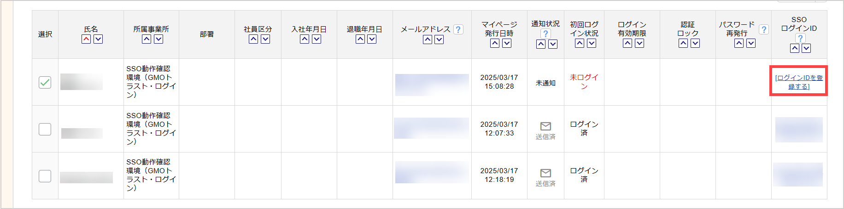Check the third row selection checkbox

45,176
